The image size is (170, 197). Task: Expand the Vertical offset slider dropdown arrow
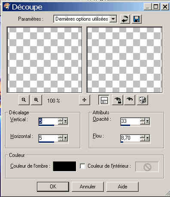coord(66,121)
